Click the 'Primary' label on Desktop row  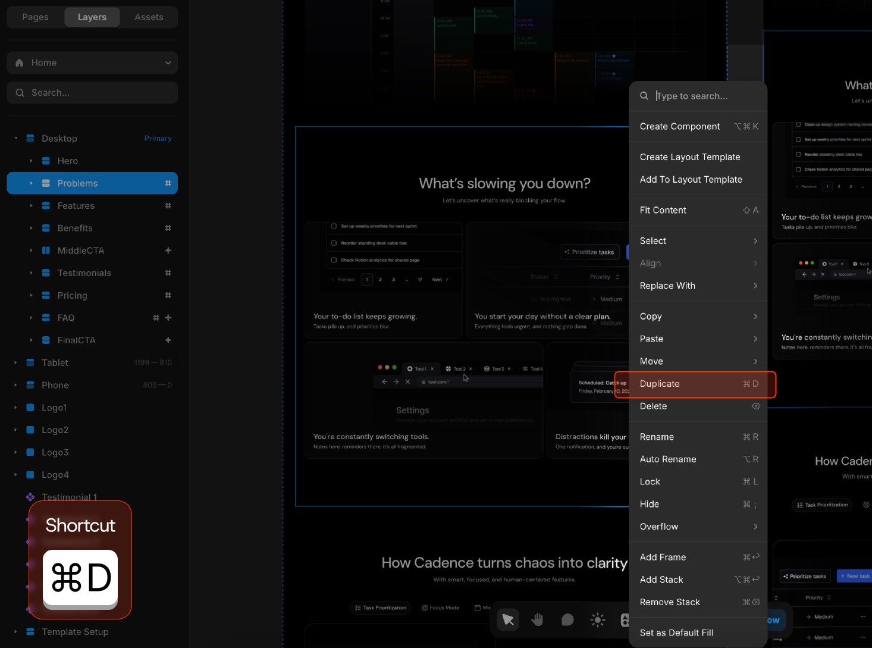158,138
